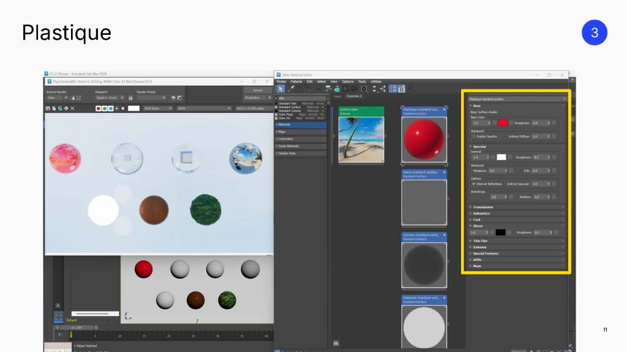Screen dimensions: 627x352
Task: Select the Maps category in material browser
Action: tap(301, 132)
